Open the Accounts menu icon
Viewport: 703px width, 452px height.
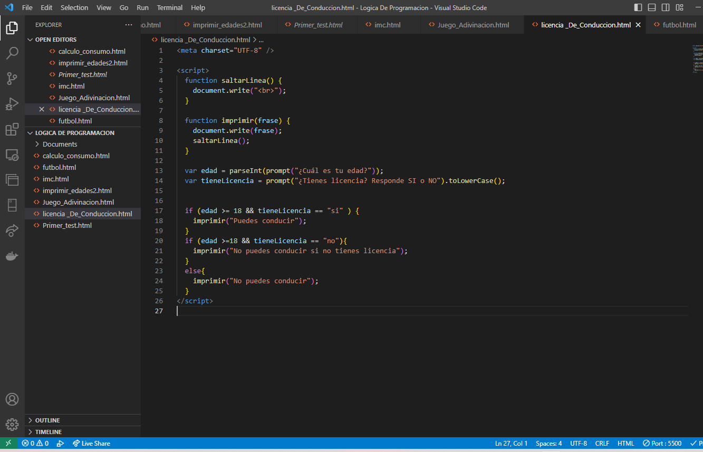click(12, 399)
